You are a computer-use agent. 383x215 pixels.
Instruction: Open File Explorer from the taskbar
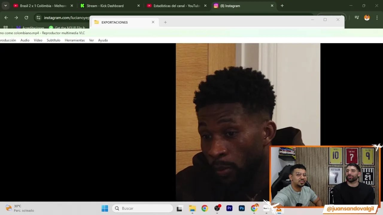[x=192, y=208]
